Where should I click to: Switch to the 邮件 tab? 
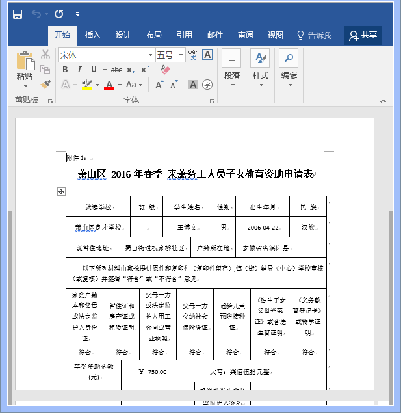tap(215, 35)
